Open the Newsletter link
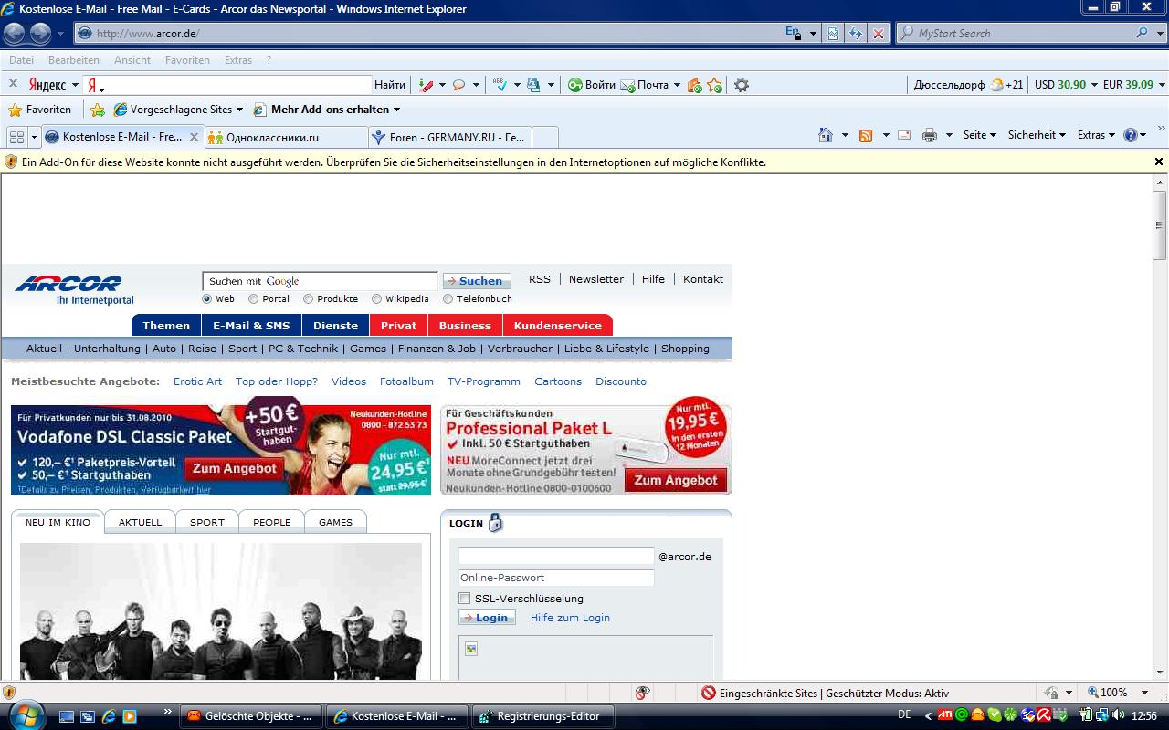This screenshot has height=730, width=1169. coord(596,279)
